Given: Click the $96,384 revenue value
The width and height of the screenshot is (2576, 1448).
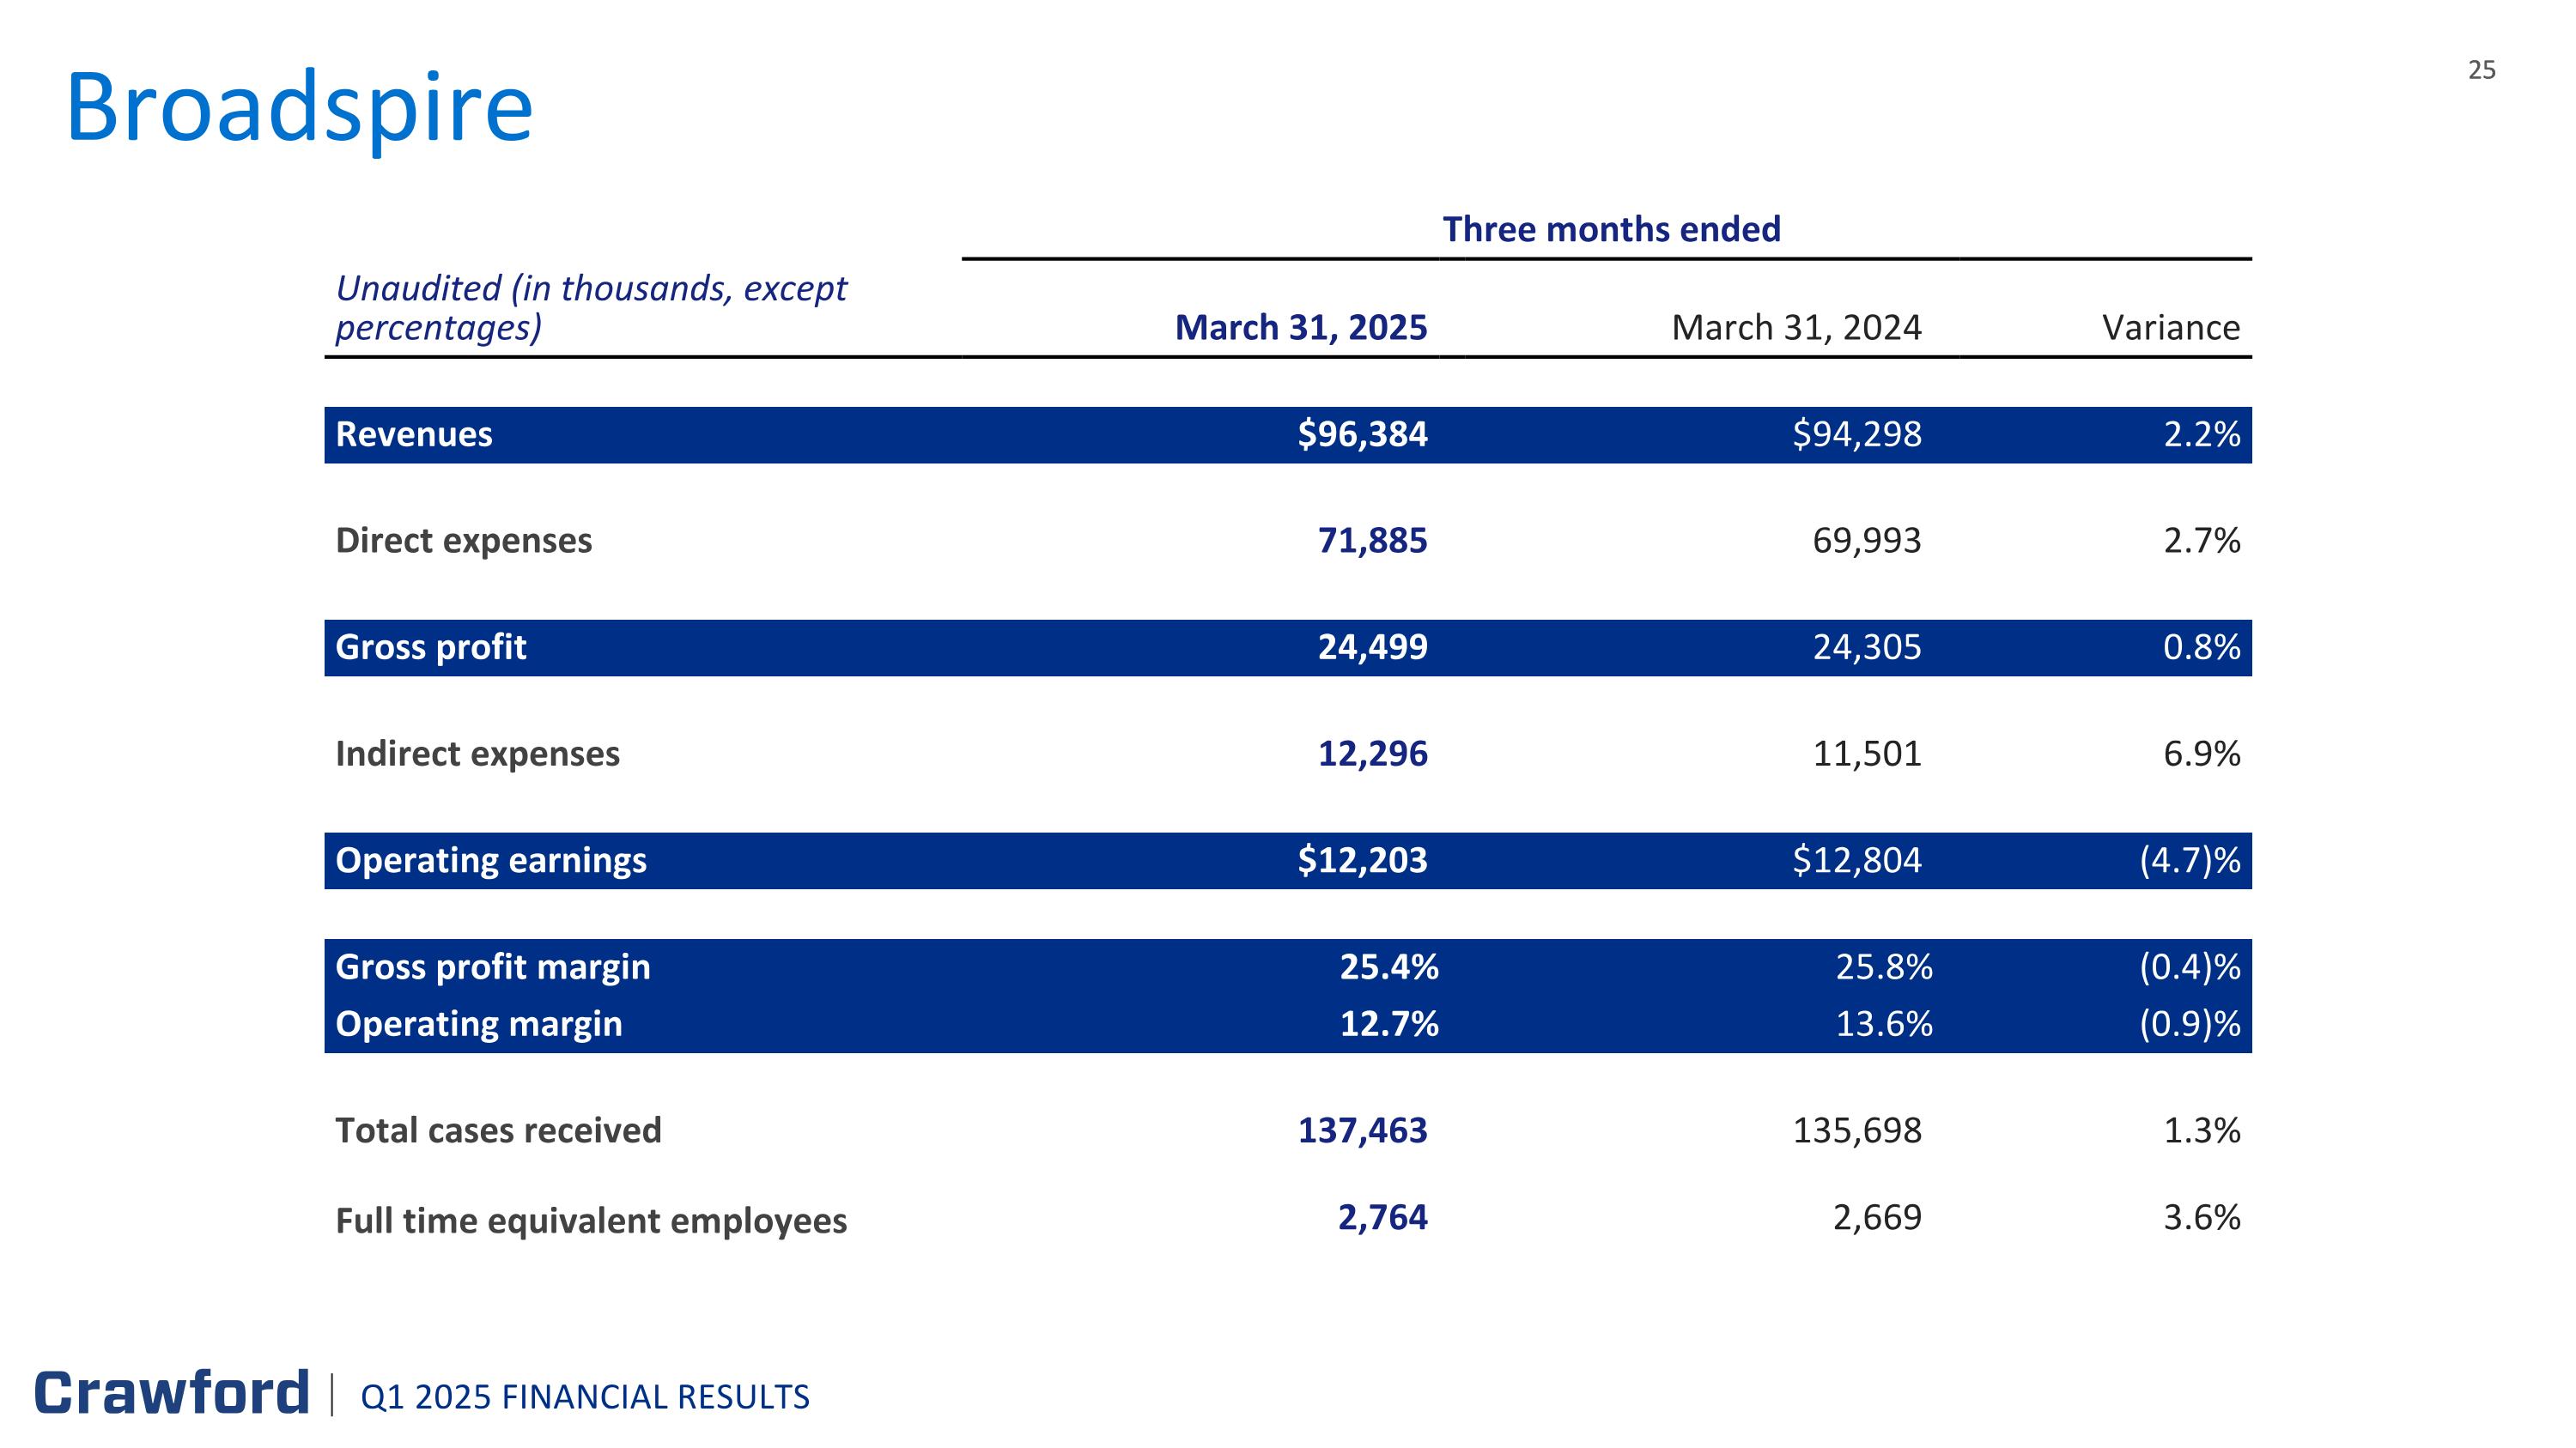Looking at the screenshot, I should 1361,434.
